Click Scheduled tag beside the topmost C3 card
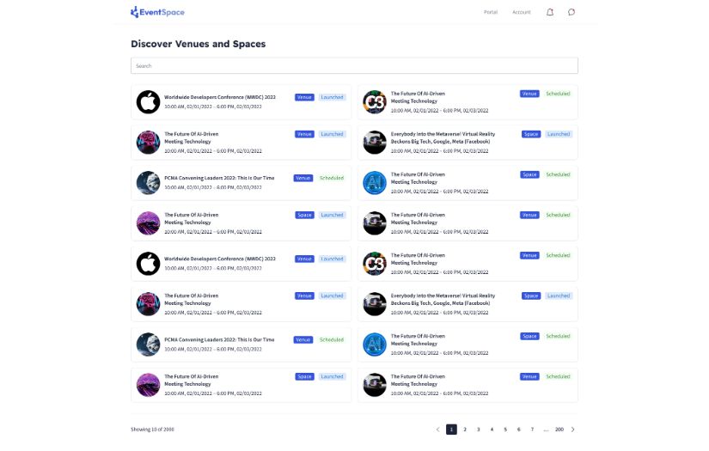Screen dimensions: 709x451 pos(558,94)
